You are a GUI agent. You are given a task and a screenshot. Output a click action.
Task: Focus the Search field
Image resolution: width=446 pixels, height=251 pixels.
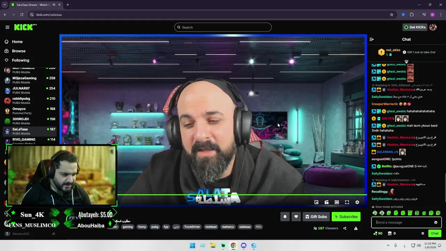tap(223, 27)
